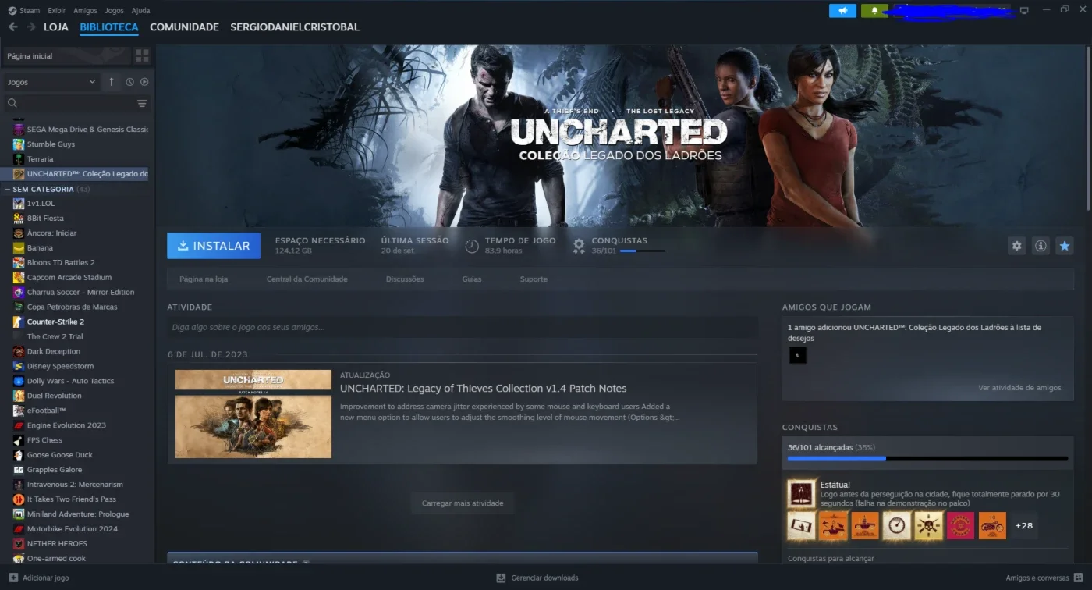This screenshot has width=1092, height=590.
Task: Sort library with the up arrow icon
Action: [x=111, y=82]
